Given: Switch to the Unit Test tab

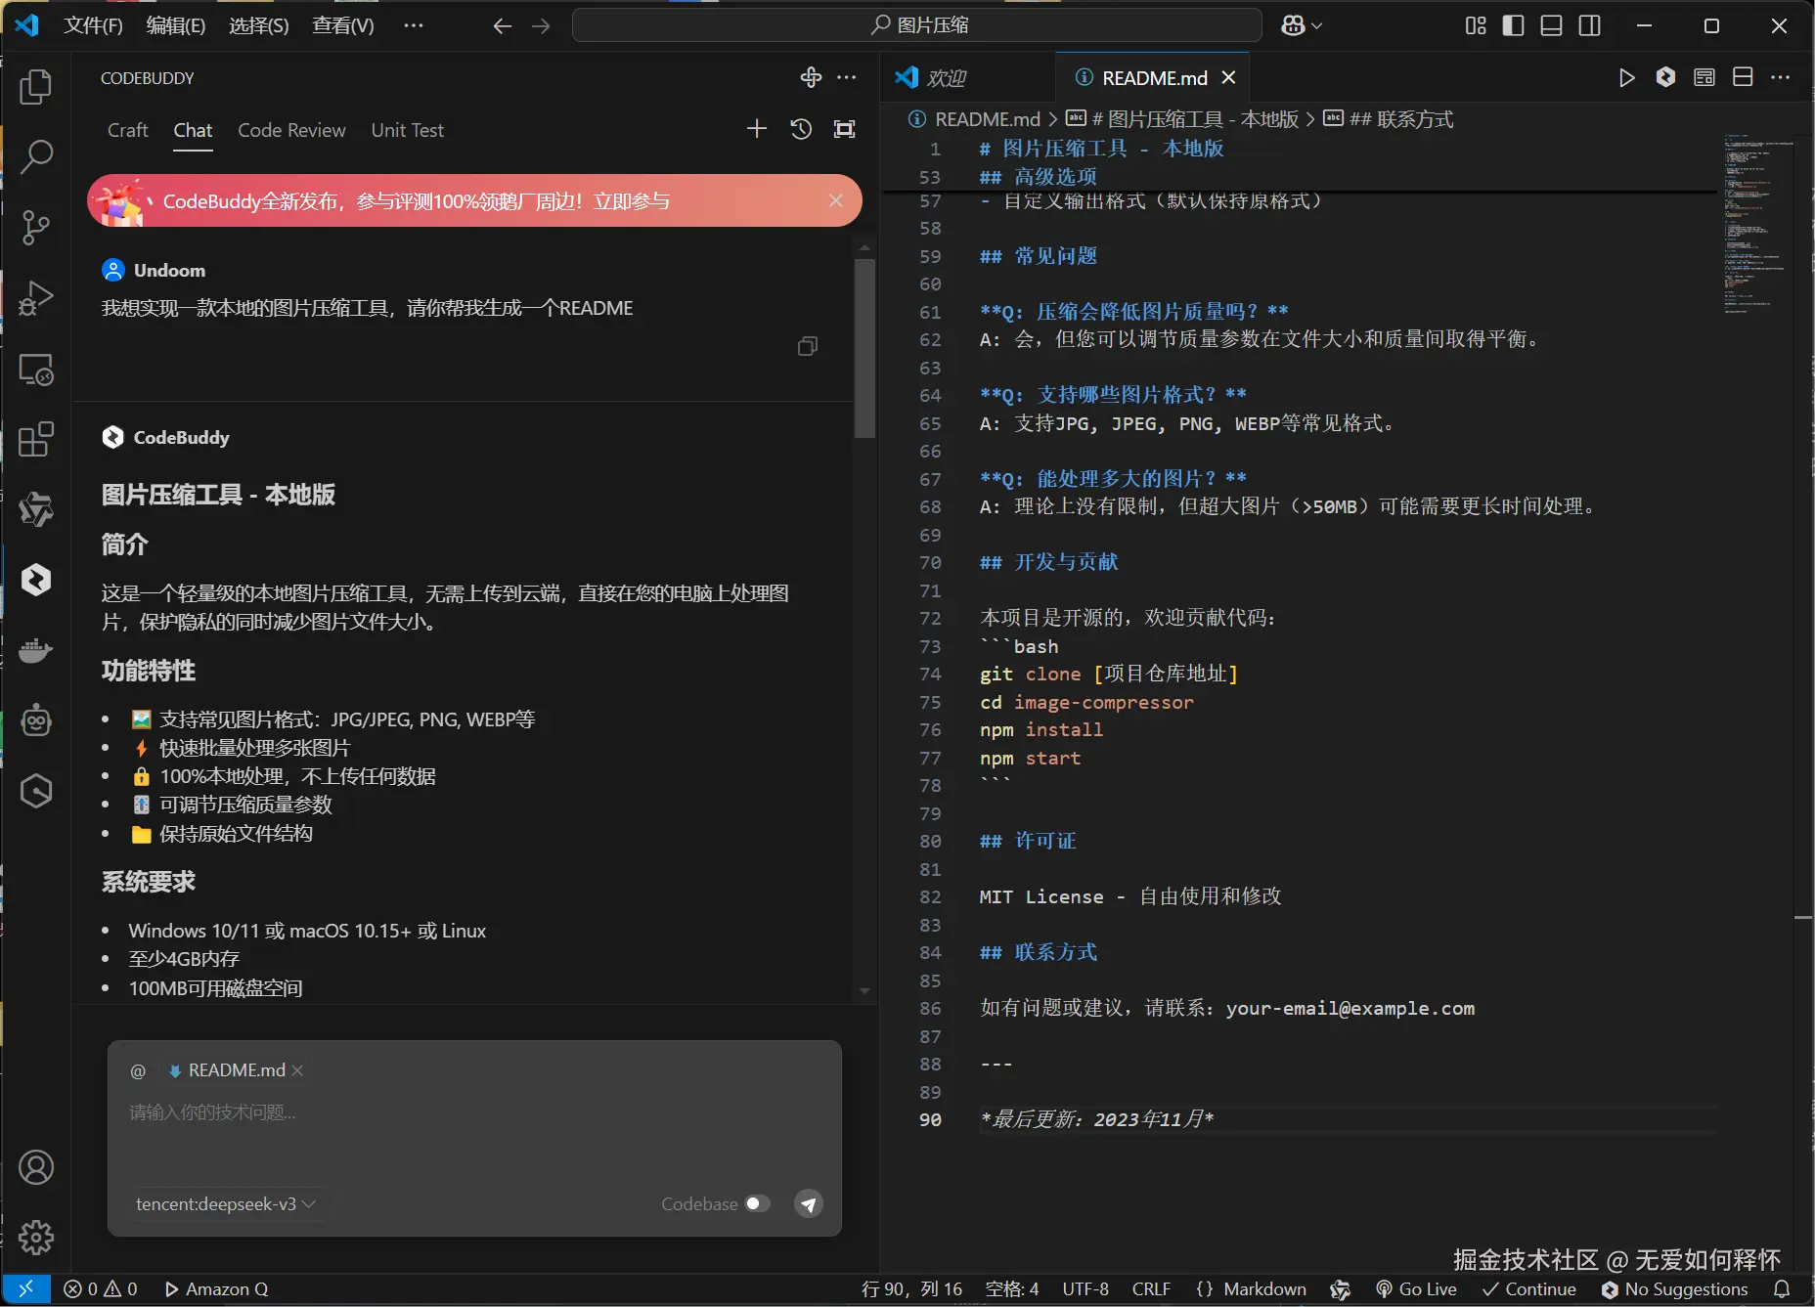Looking at the screenshot, I should pos(407,130).
